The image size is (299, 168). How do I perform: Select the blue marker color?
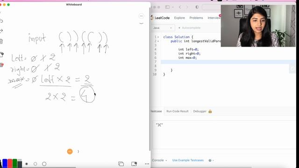pyautogui.click(x=5, y=163)
